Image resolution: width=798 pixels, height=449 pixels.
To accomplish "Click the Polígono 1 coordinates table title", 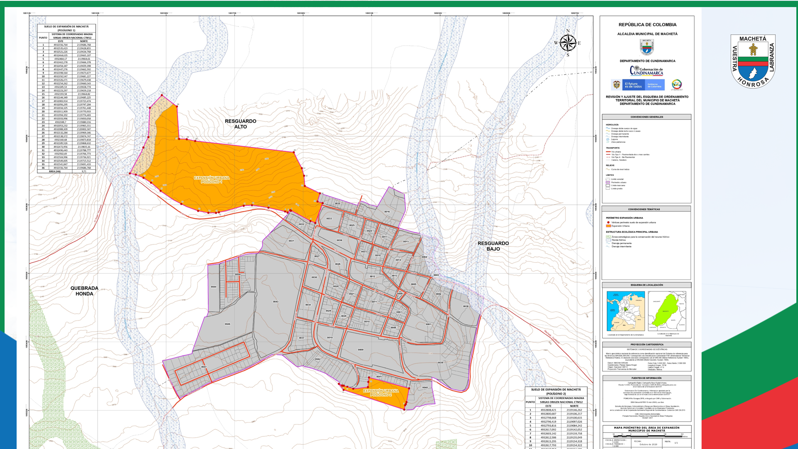I will coord(66,28).
